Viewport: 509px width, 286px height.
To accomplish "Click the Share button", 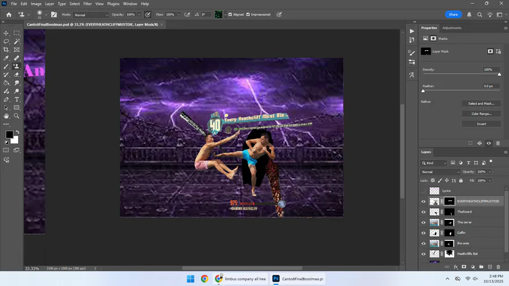I will pos(453,15).
